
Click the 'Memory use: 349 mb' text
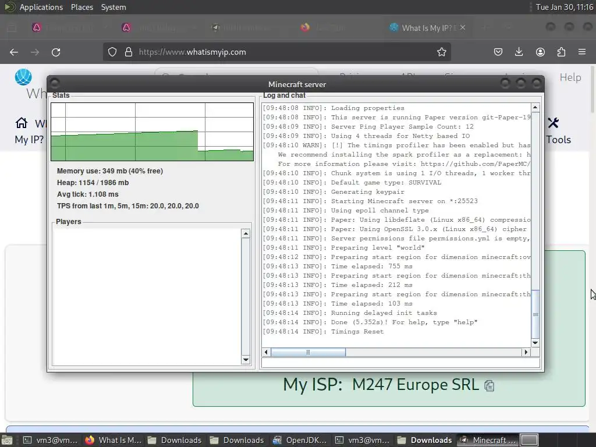[x=110, y=171]
